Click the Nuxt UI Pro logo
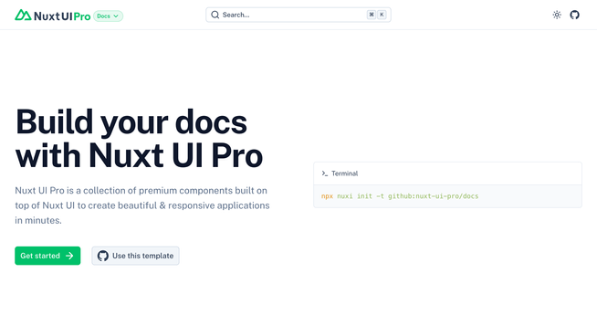This screenshot has width=597, height=336. click(x=53, y=16)
